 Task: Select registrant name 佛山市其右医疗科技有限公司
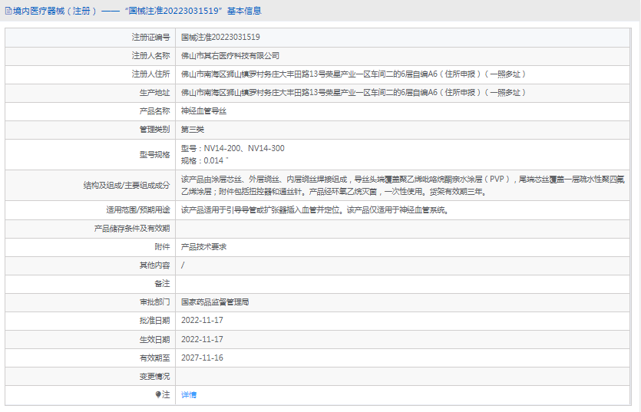[x=230, y=55]
